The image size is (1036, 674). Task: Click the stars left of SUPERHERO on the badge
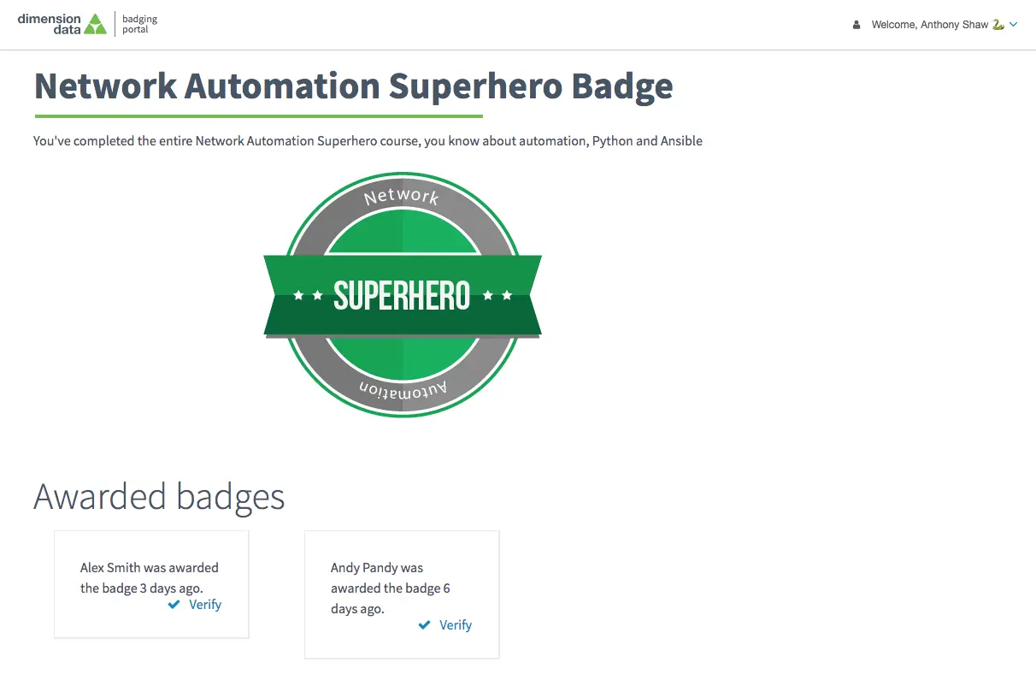[x=308, y=296]
